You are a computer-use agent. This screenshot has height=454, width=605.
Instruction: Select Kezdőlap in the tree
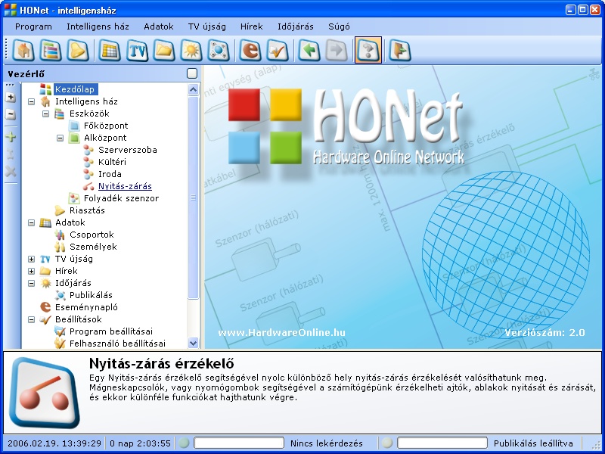pos(75,89)
